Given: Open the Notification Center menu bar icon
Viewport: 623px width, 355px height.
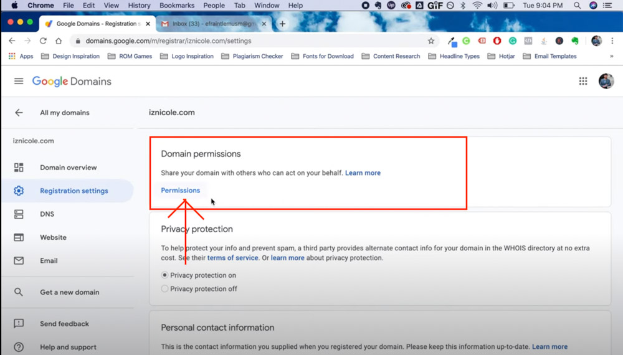Looking at the screenshot, I should pos(607,6).
